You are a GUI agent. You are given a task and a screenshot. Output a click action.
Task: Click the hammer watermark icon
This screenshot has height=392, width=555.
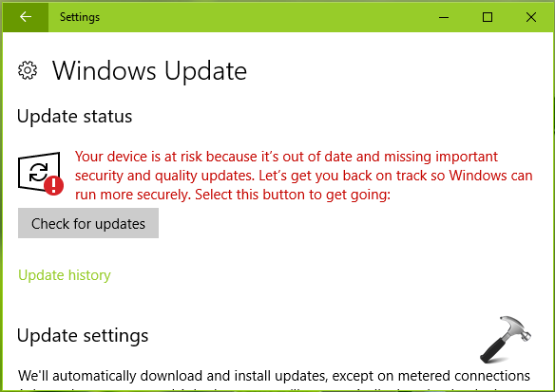[x=506, y=340]
